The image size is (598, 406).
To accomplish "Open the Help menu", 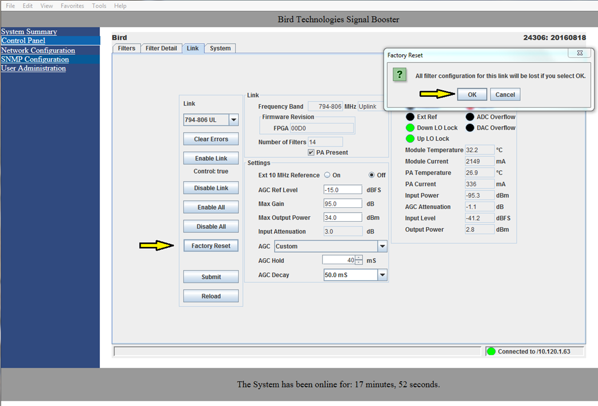I will click(x=120, y=6).
